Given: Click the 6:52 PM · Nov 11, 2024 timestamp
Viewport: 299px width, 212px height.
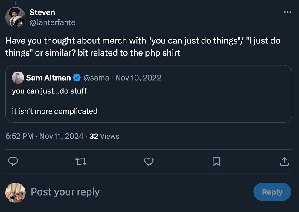Looking at the screenshot, I should coord(44,136).
